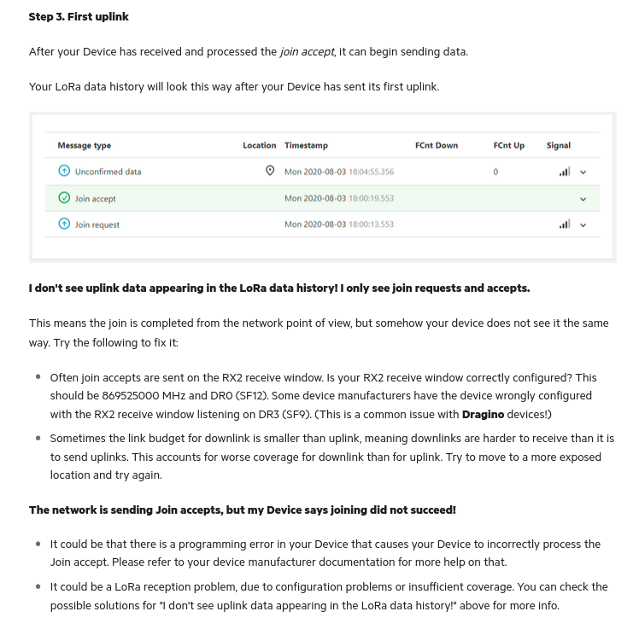Image resolution: width=639 pixels, height=629 pixels.
Task: Click the signal bars icon in Join request row
Action: click(565, 224)
